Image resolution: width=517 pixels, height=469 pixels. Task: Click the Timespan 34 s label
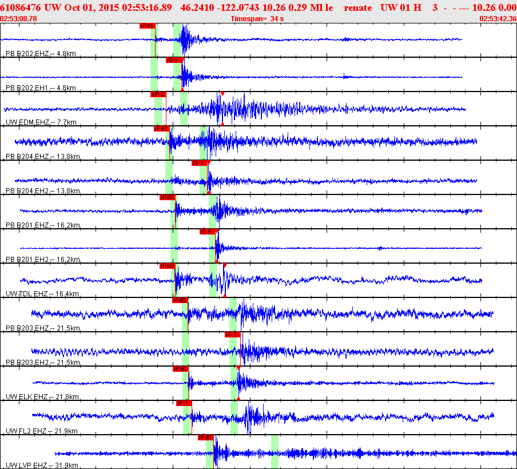(257, 19)
